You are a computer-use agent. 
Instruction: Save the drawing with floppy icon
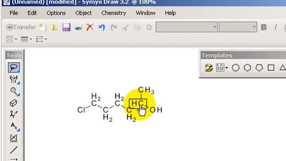67,27
